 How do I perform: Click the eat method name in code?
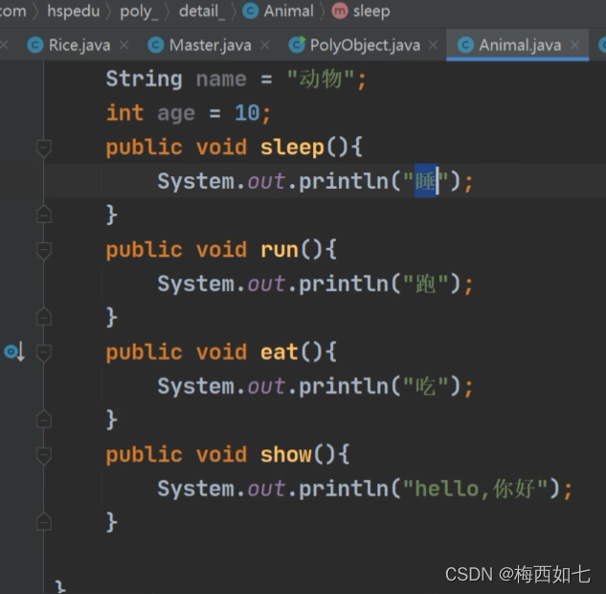(x=280, y=353)
